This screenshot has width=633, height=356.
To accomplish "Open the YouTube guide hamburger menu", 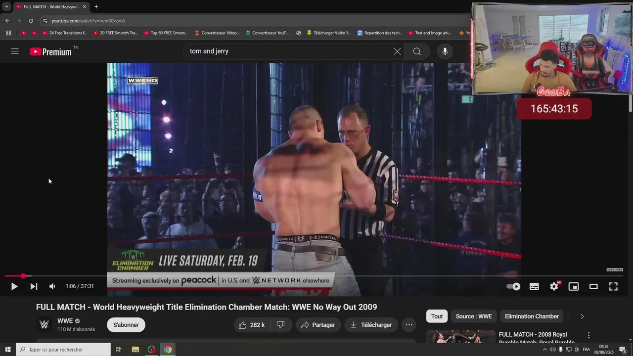I will (x=15, y=51).
